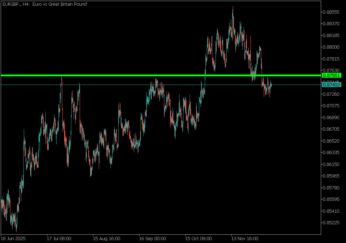Select the 0.85225 price axis label

click(x=332, y=222)
